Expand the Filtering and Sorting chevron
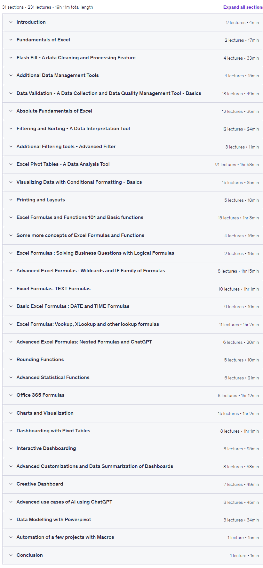 pos(11,129)
